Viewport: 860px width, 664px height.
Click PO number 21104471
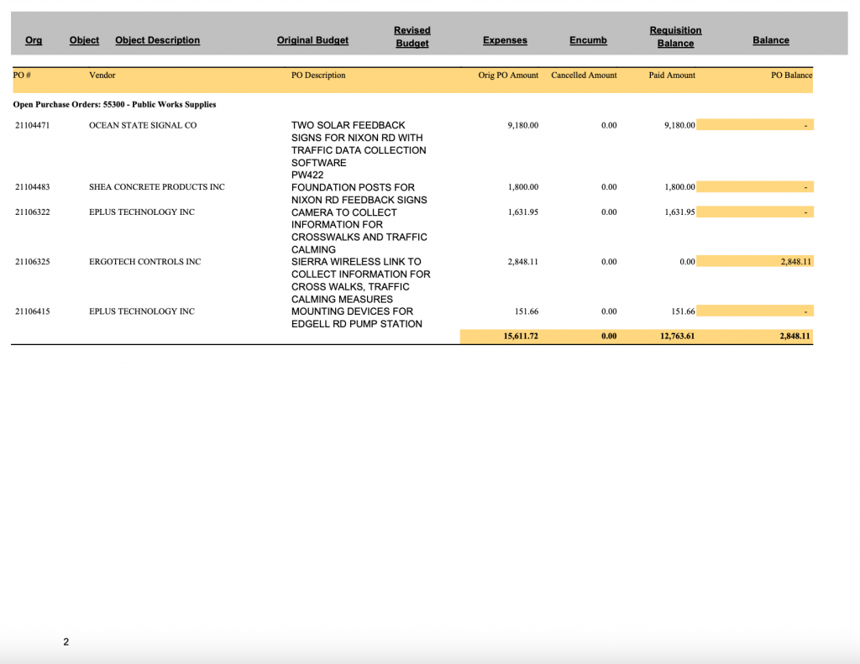pos(32,125)
